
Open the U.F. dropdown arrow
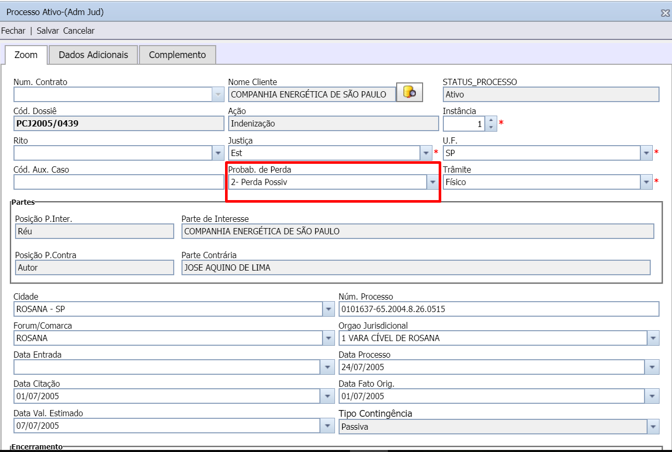tap(647, 153)
